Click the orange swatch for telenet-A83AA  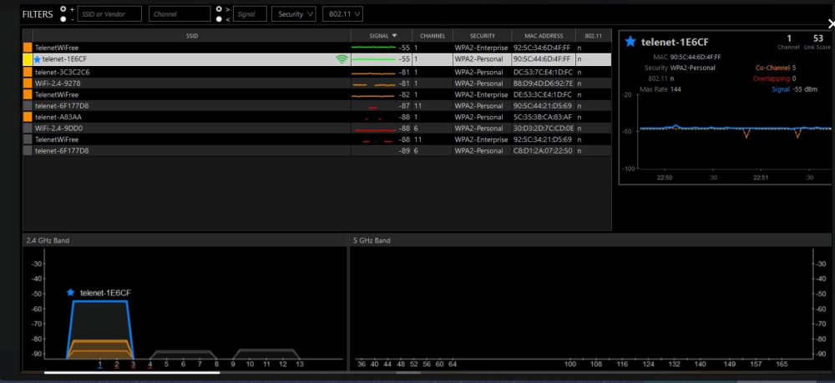(28, 117)
